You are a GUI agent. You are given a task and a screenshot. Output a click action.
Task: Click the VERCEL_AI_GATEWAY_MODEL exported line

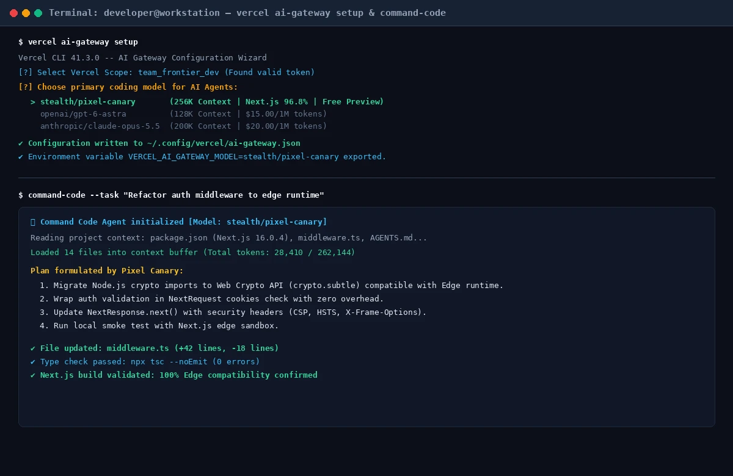coord(202,157)
